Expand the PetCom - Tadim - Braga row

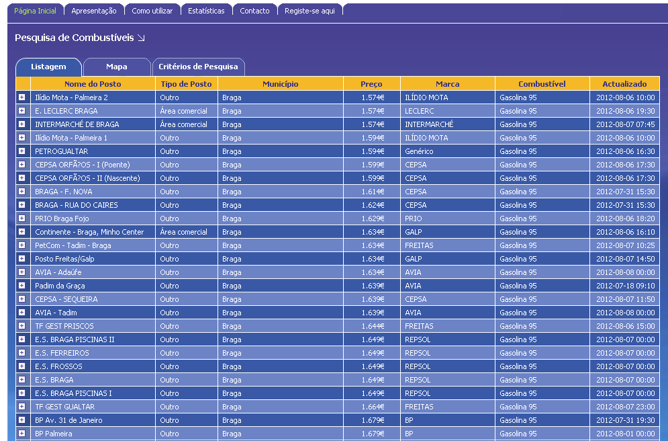[21, 245]
